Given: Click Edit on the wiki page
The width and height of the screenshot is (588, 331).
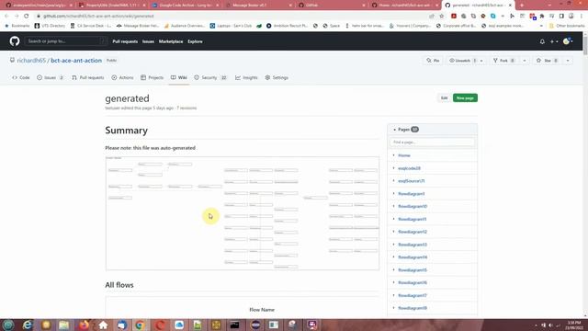Looking at the screenshot, I should (x=444, y=98).
